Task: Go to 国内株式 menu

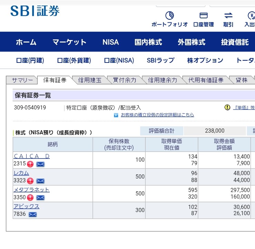Action: pyautogui.click(x=148, y=42)
